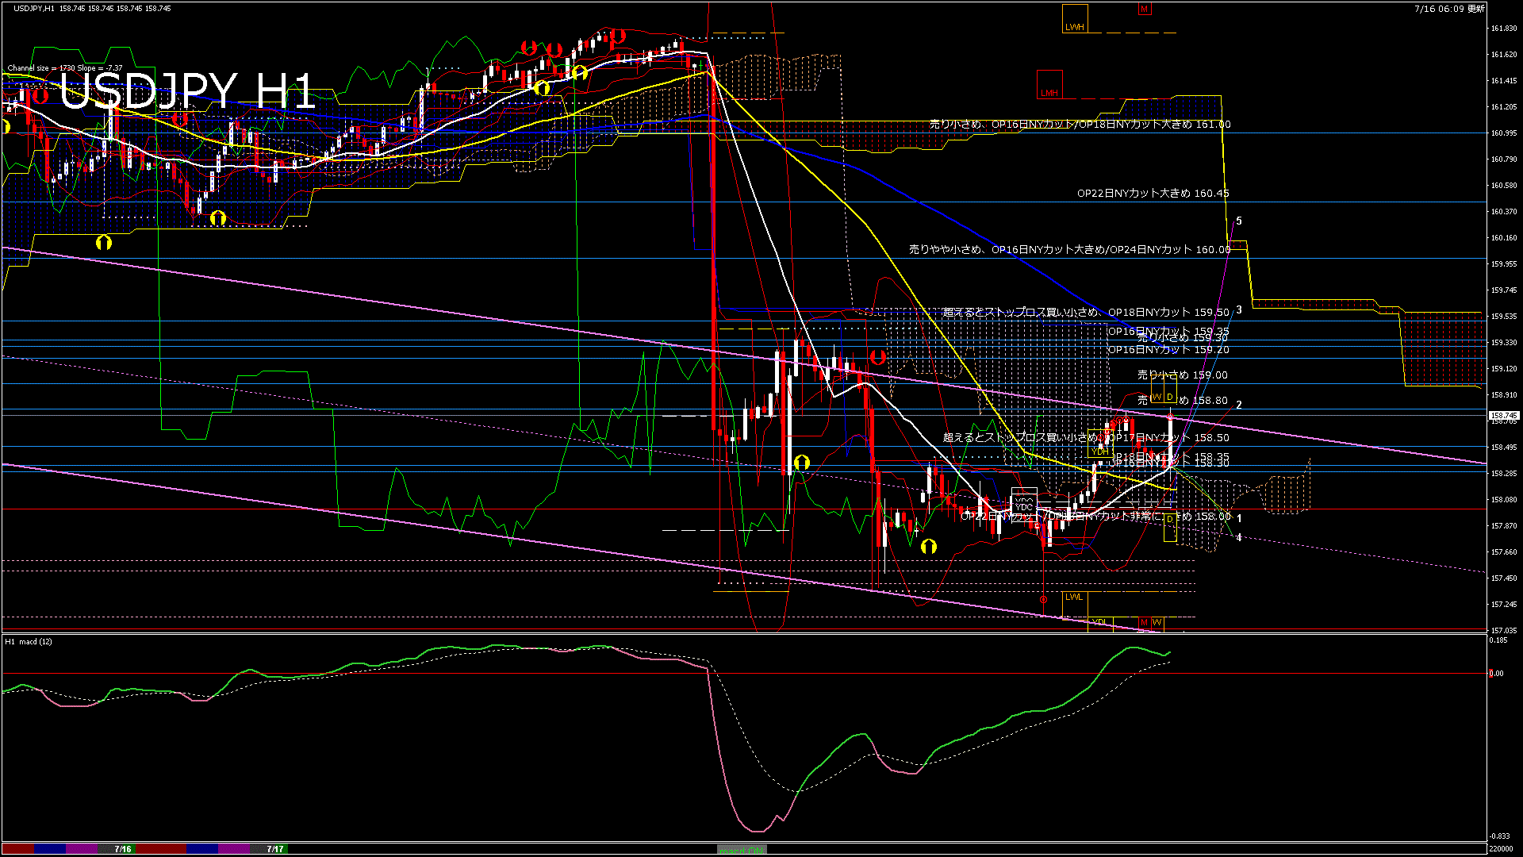The width and height of the screenshot is (1523, 857).
Task: Click the LMH red level marker box
Action: 1049,84
